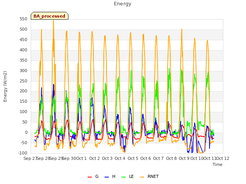Click the Oct 3 x-axis label
Image resolution: width=246 pixels, height=184 pixels.
tap(107, 158)
